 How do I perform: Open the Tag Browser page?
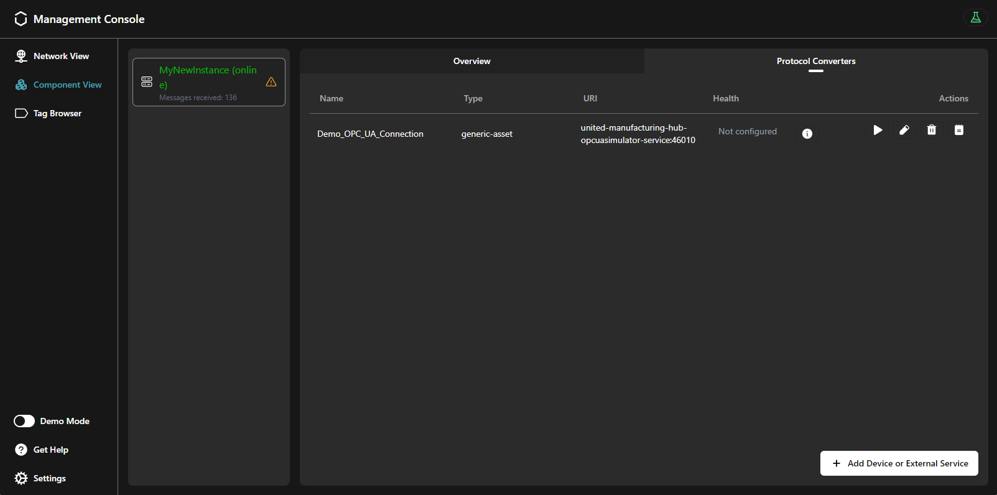(57, 113)
